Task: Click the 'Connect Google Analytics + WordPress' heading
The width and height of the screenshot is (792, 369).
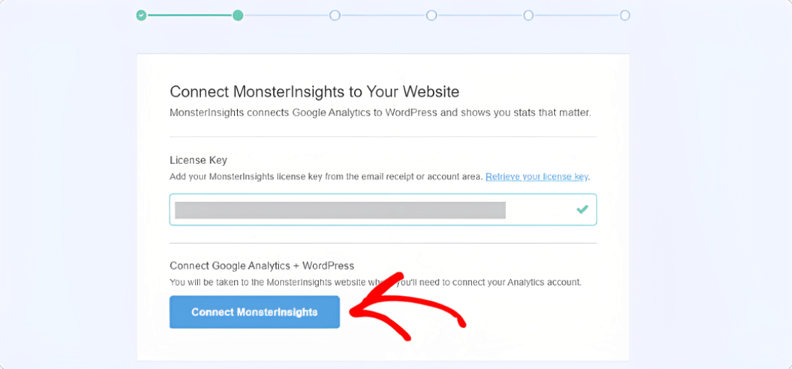Action: pos(262,265)
